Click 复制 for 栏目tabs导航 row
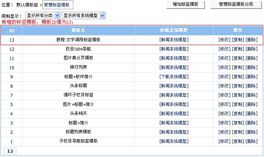 point(238,49)
